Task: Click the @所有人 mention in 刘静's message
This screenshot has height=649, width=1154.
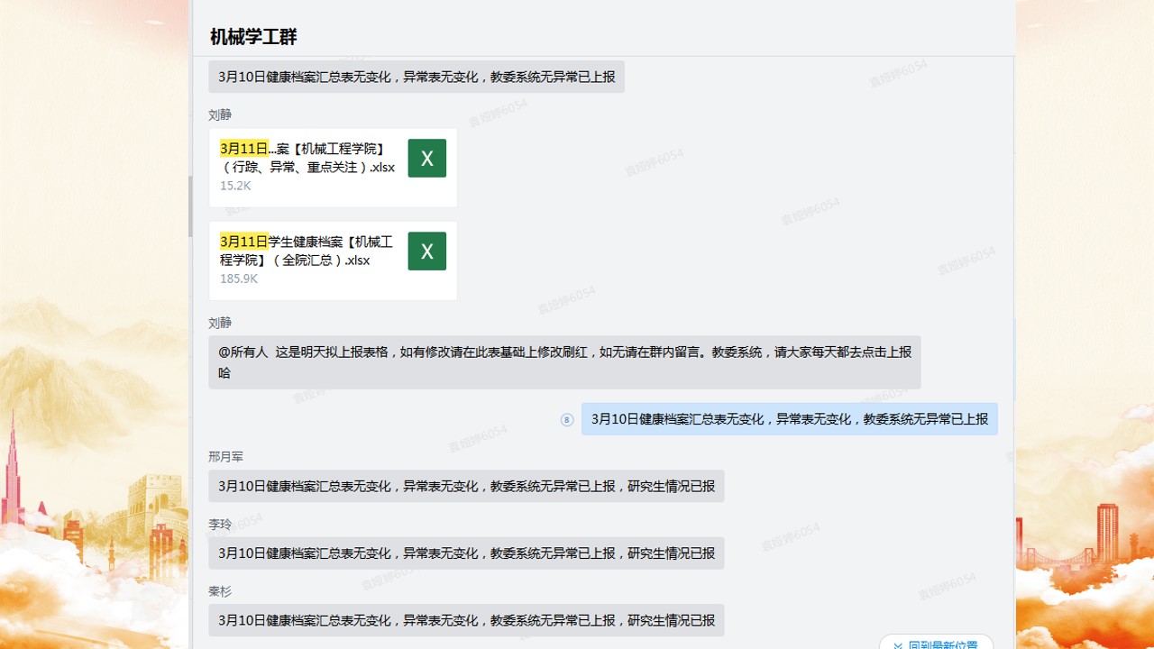Action: coord(243,352)
